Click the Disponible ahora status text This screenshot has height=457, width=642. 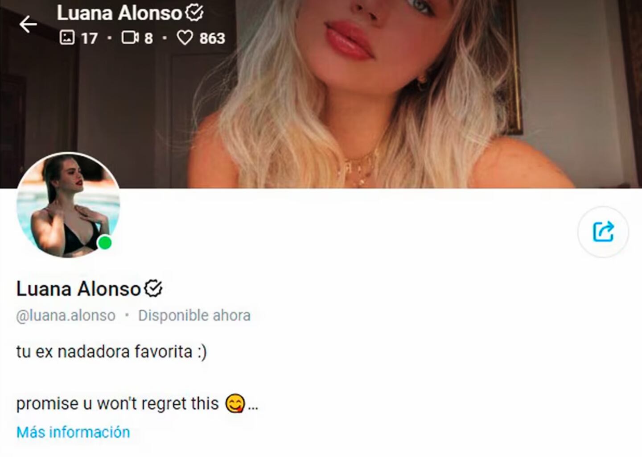(194, 316)
